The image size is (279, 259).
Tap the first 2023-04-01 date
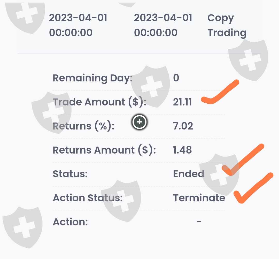pyautogui.click(x=78, y=25)
